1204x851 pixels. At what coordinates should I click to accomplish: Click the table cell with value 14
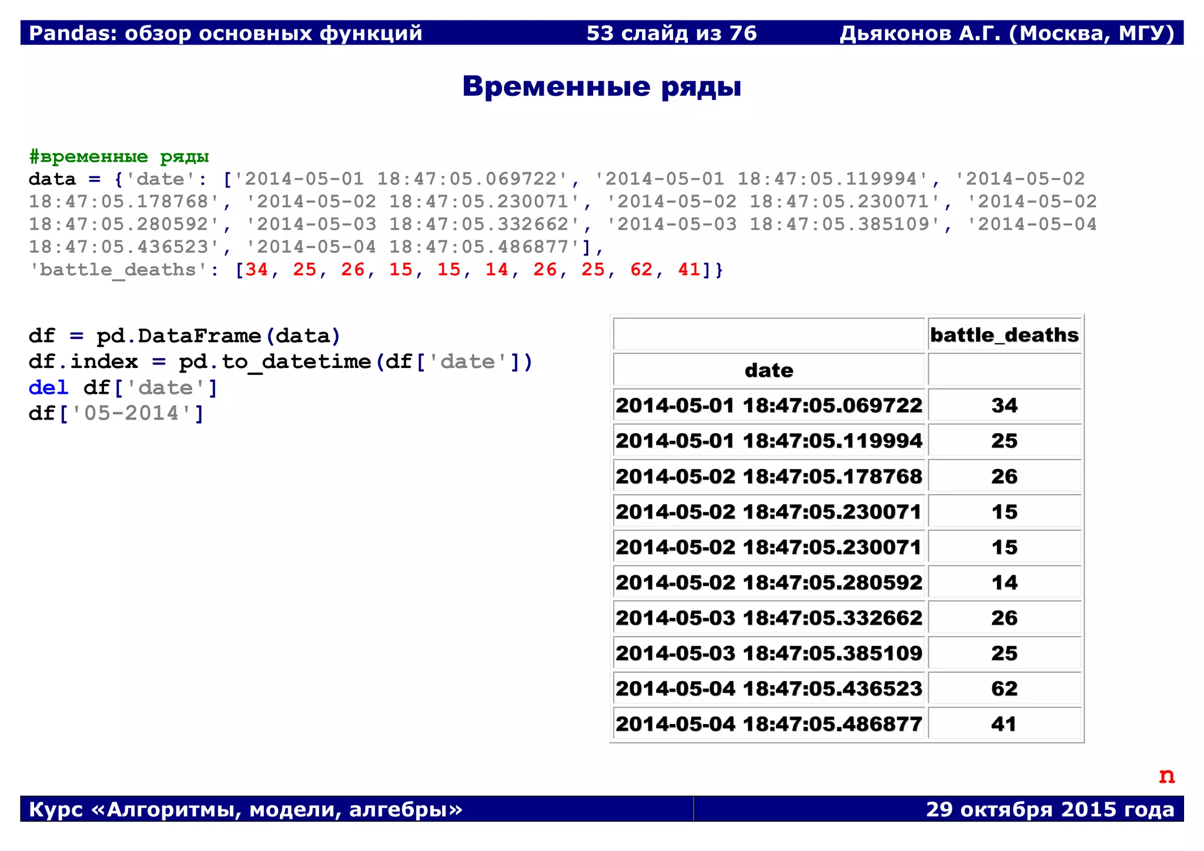click(1005, 582)
